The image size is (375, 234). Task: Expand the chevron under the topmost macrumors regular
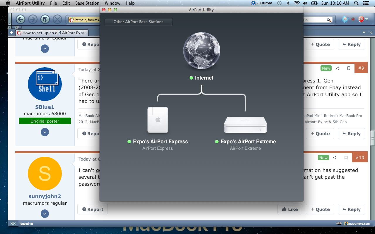click(45, 49)
